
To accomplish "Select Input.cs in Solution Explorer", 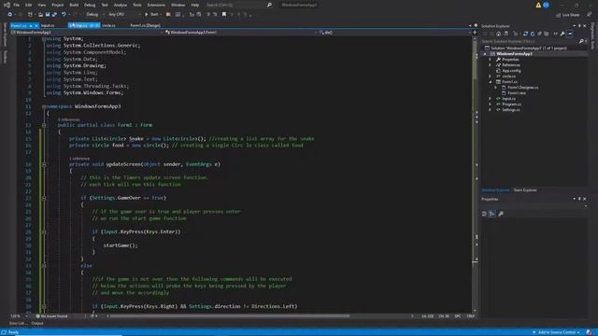I will coord(508,99).
